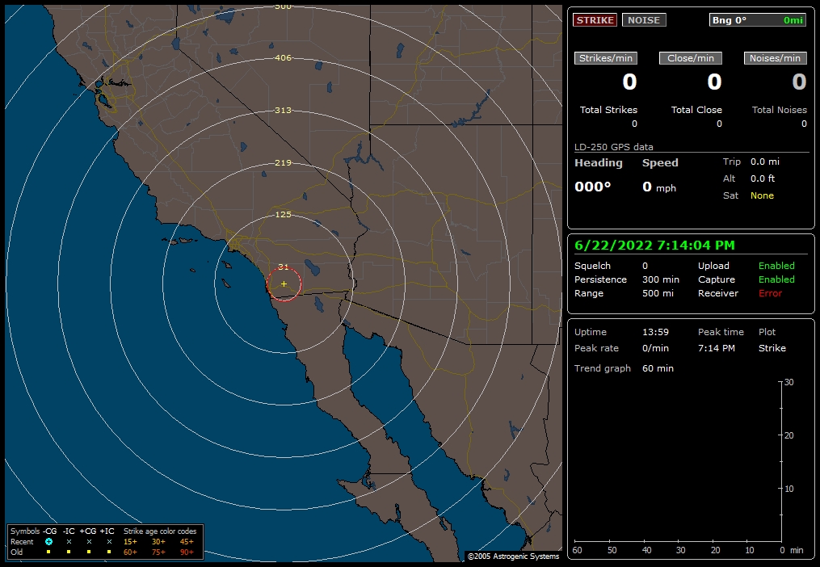
Task: Click the green date and time display
Action: tap(654, 246)
